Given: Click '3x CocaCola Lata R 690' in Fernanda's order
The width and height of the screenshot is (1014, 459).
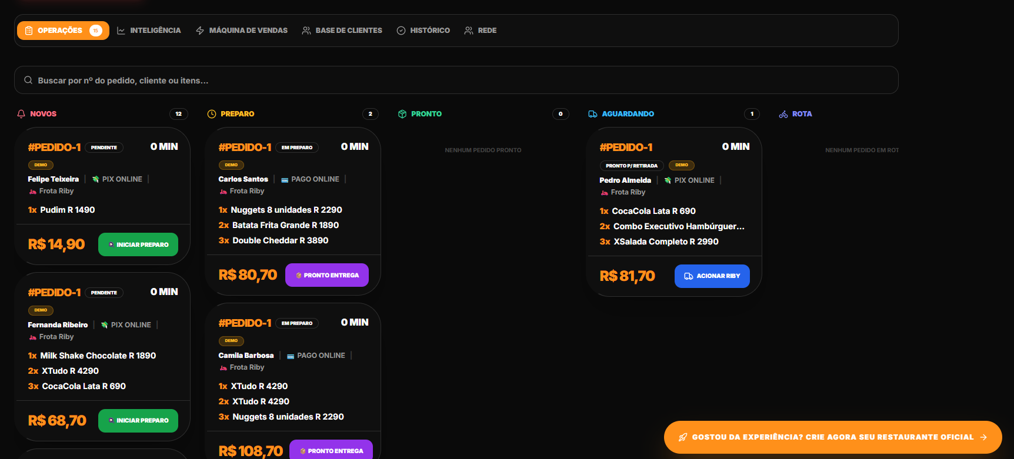Looking at the screenshot, I should 77,386.
